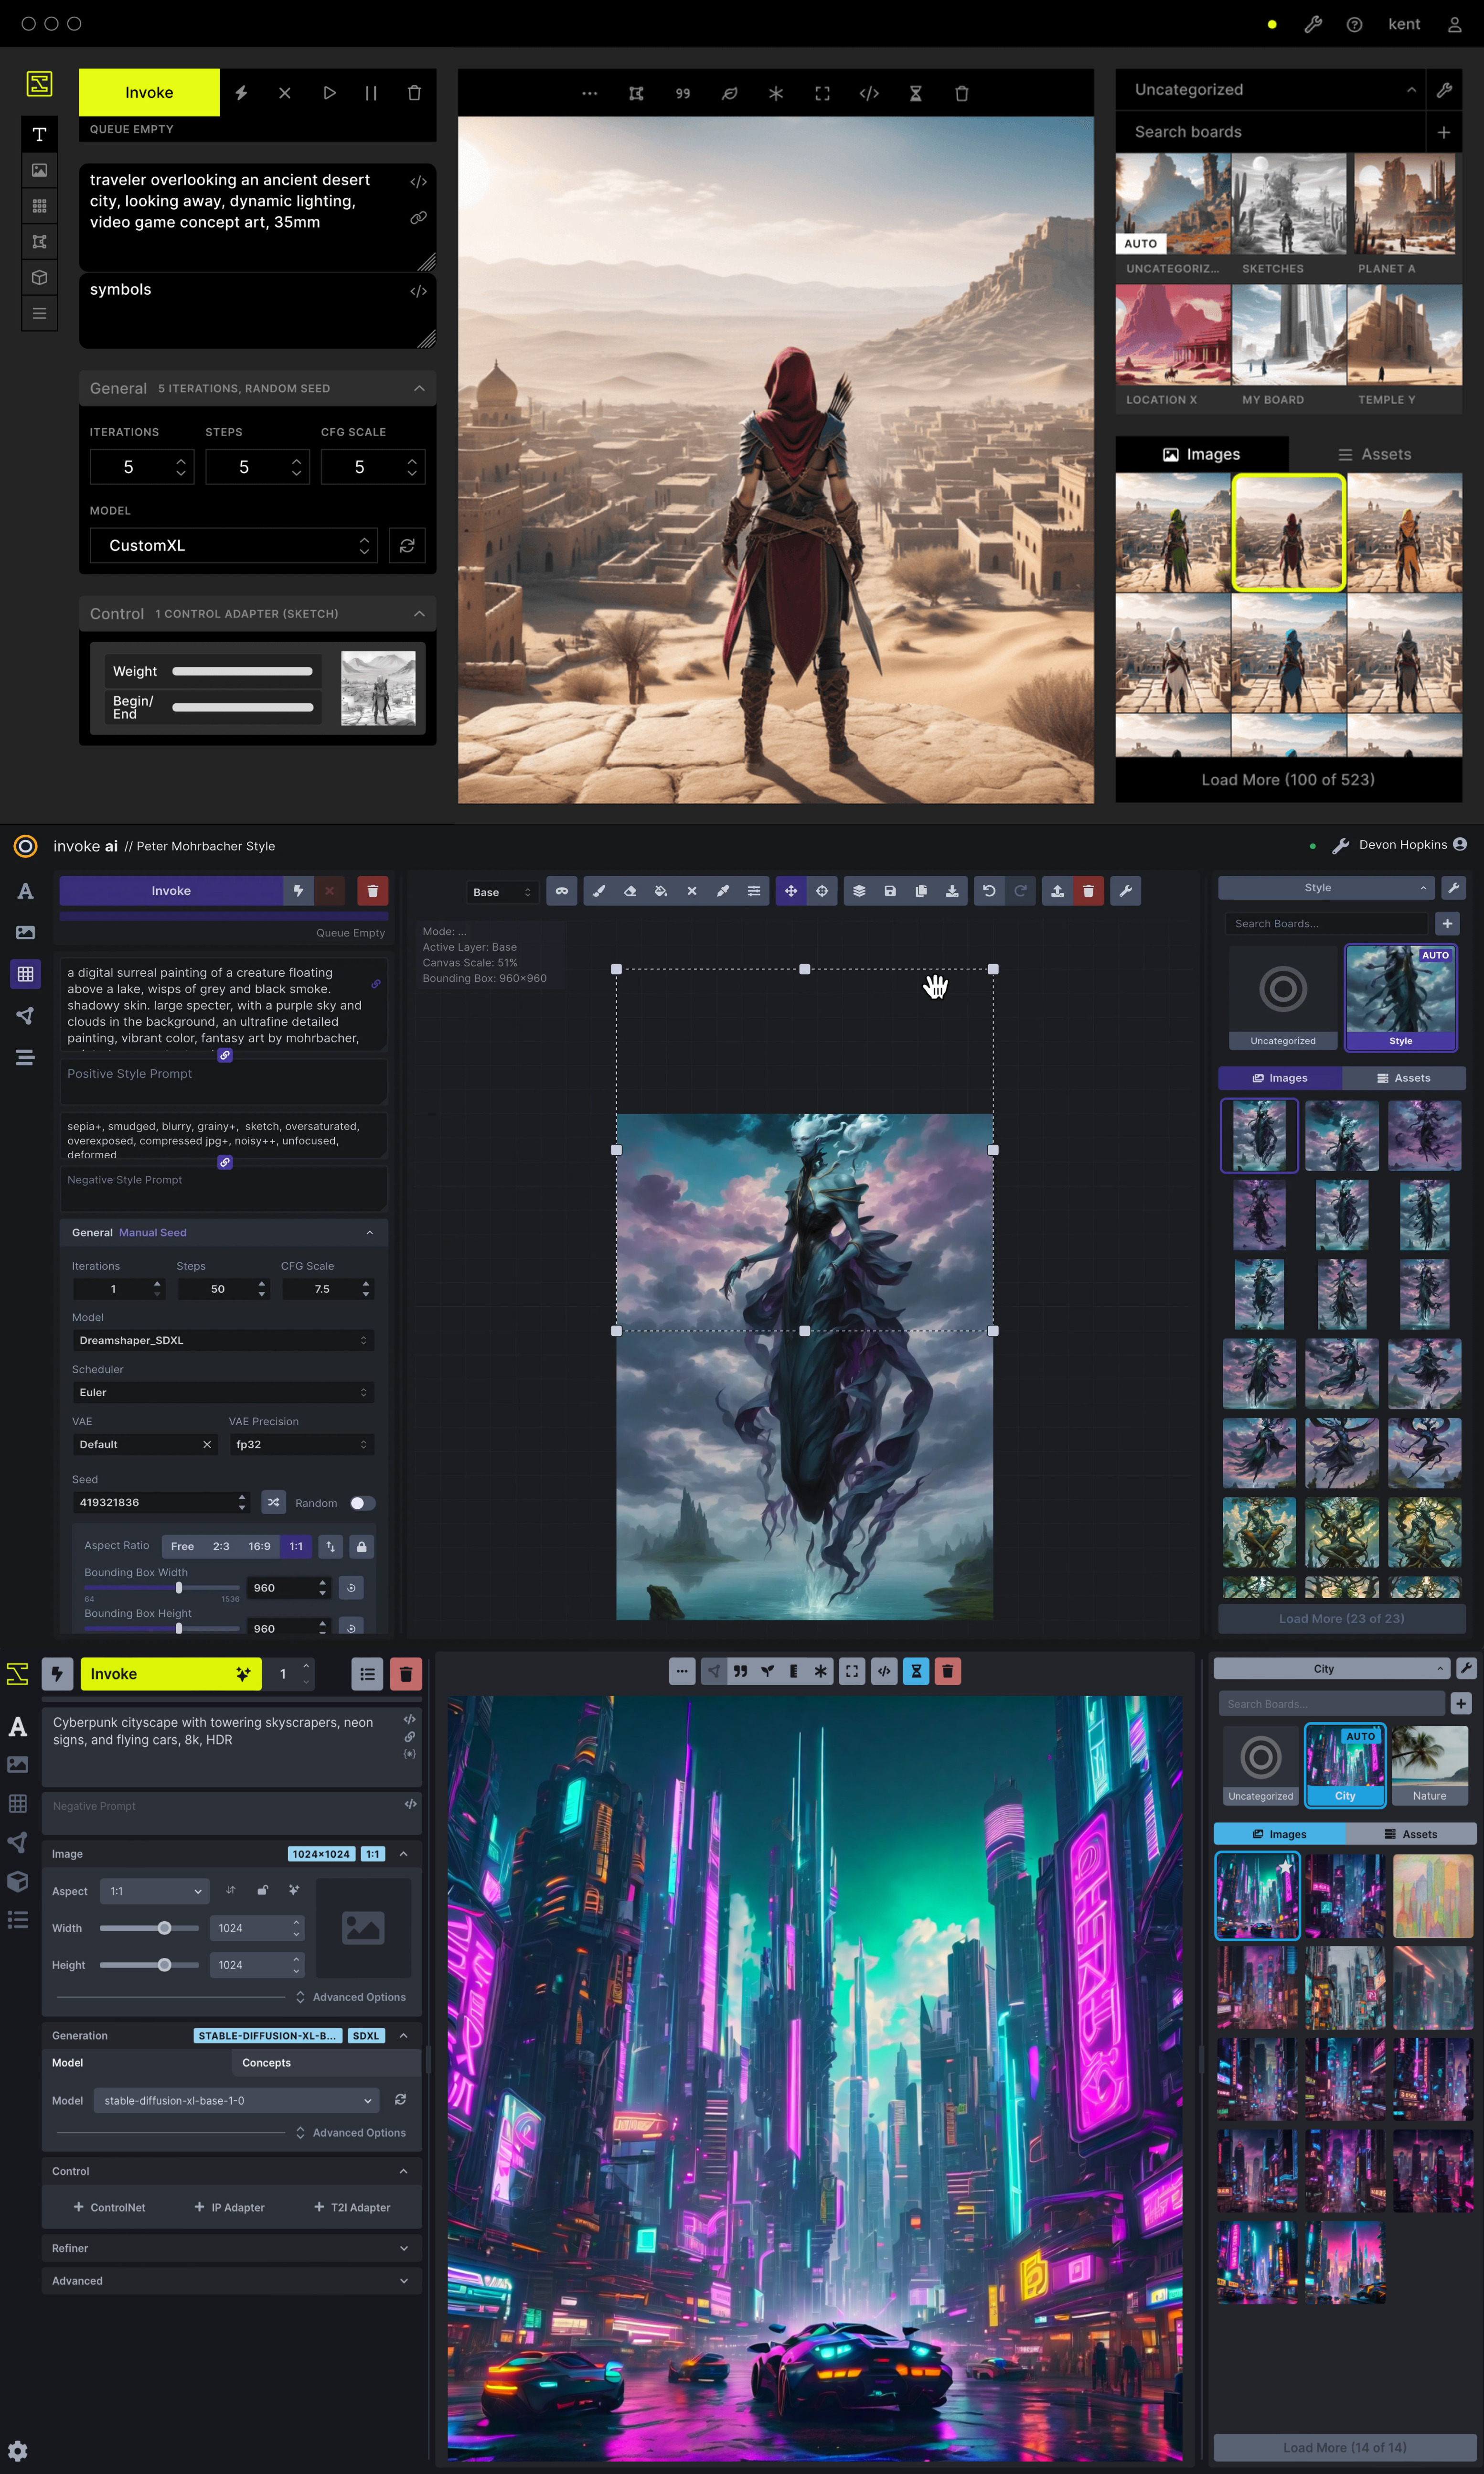Screen dimensions: 1484x2474
Task: Click the plus icon next to top 'Search boards'
Action: pos(1443,132)
